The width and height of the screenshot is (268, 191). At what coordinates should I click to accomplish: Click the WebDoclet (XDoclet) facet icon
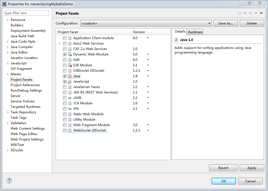point(70,130)
